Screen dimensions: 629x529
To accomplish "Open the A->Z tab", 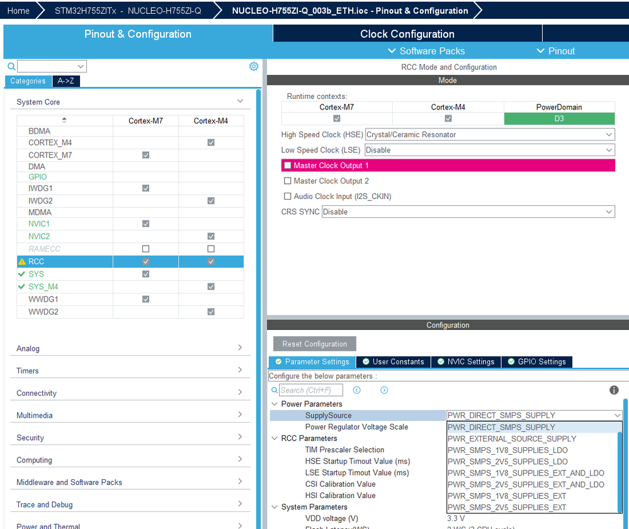I will 65,81.
